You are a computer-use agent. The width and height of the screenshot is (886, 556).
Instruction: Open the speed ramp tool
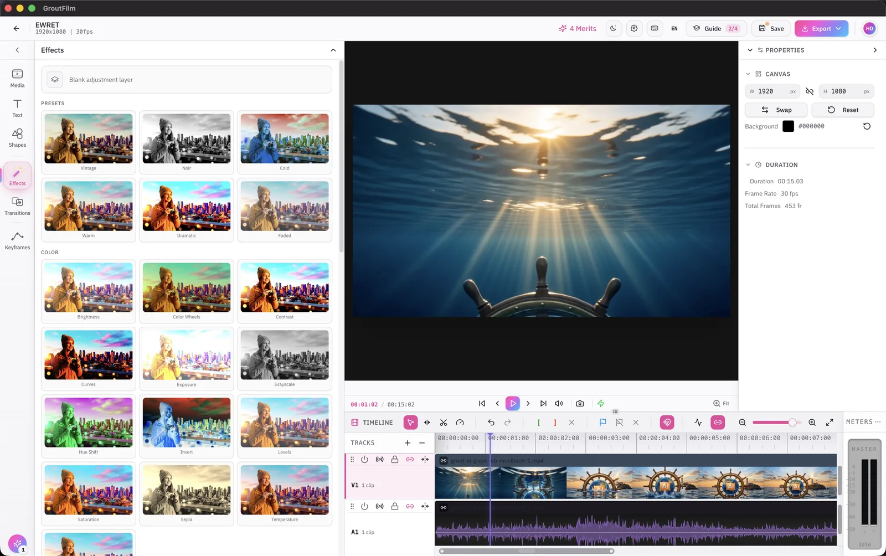tap(460, 423)
